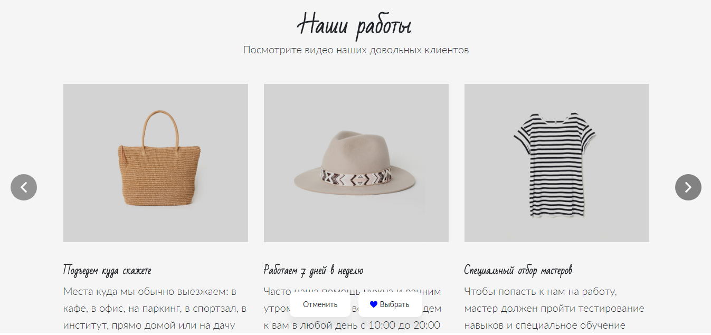
Task: Click the heading Подъедем куда скажете
Action: [107, 271]
